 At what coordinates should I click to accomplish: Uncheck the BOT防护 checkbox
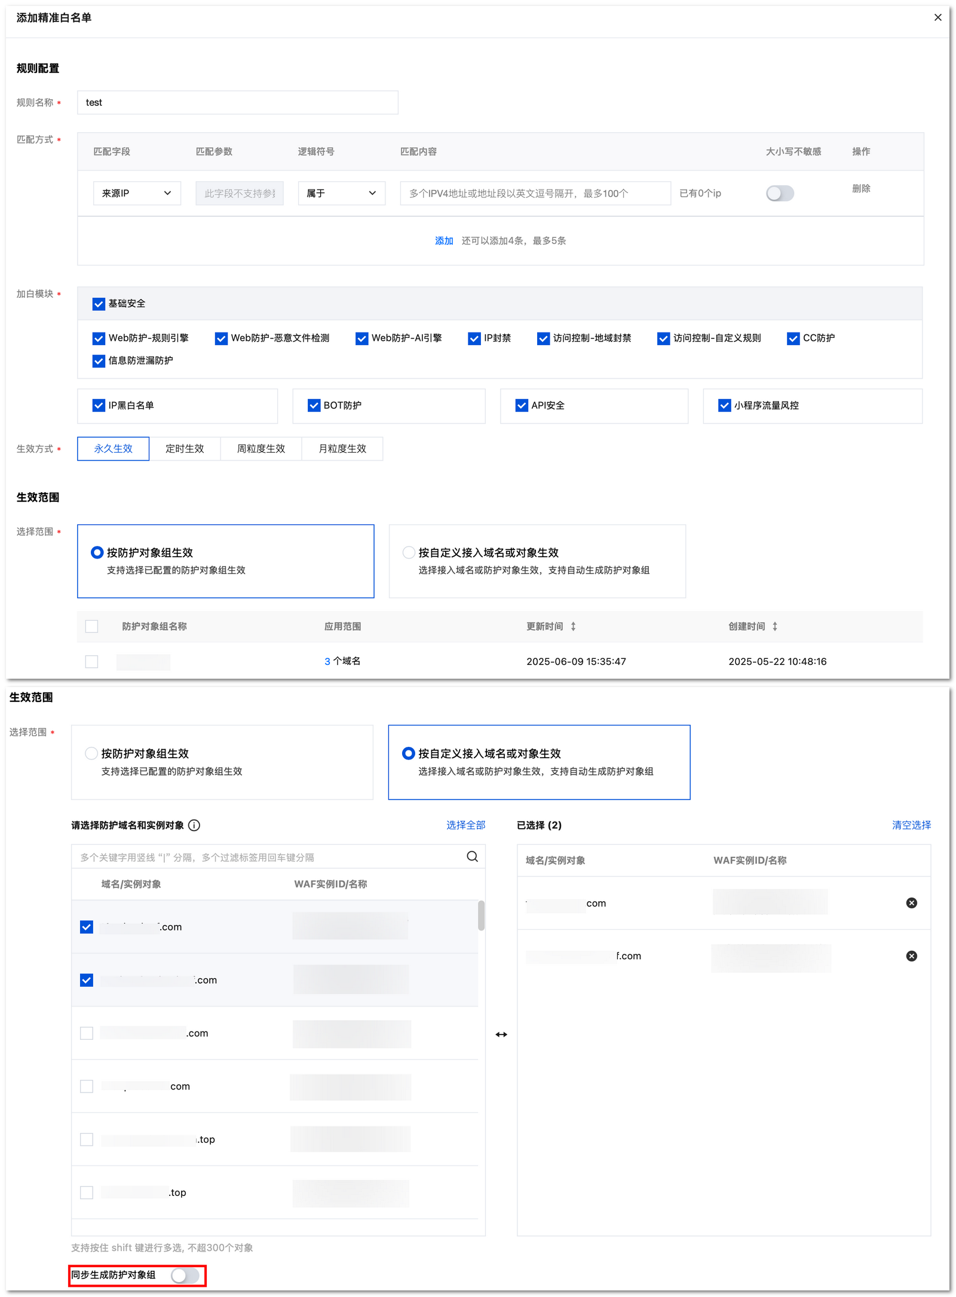pos(314,405)
